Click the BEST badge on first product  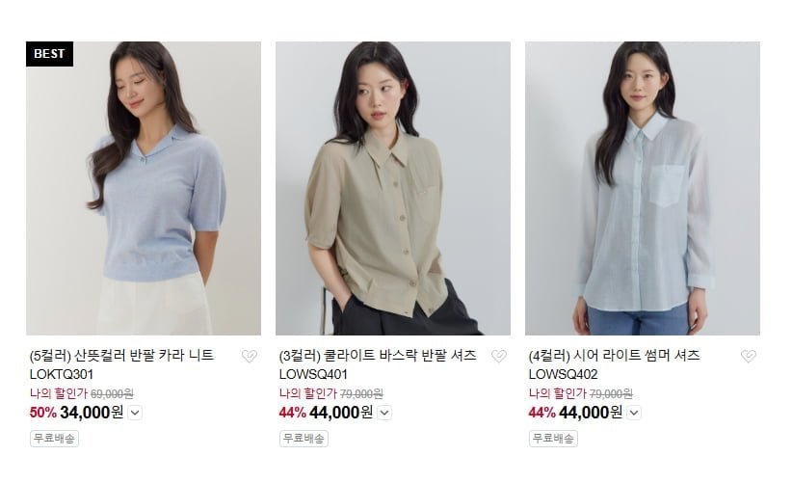point(49,54)
